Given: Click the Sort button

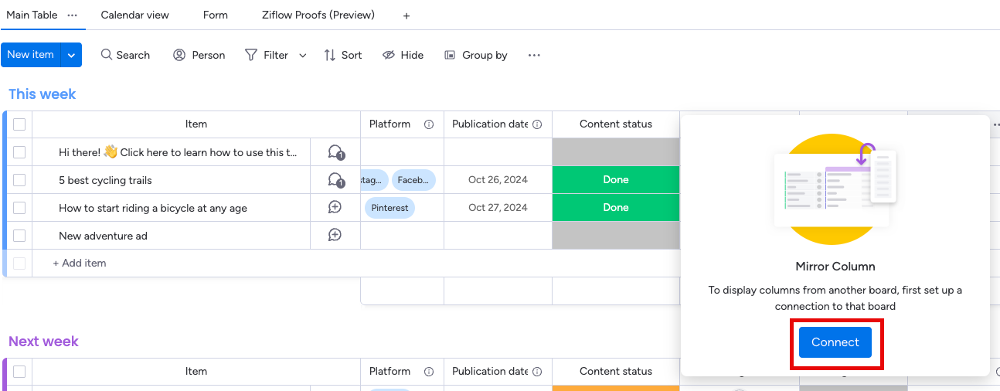Looking at the screenshot, I should (x=342, y=55).
